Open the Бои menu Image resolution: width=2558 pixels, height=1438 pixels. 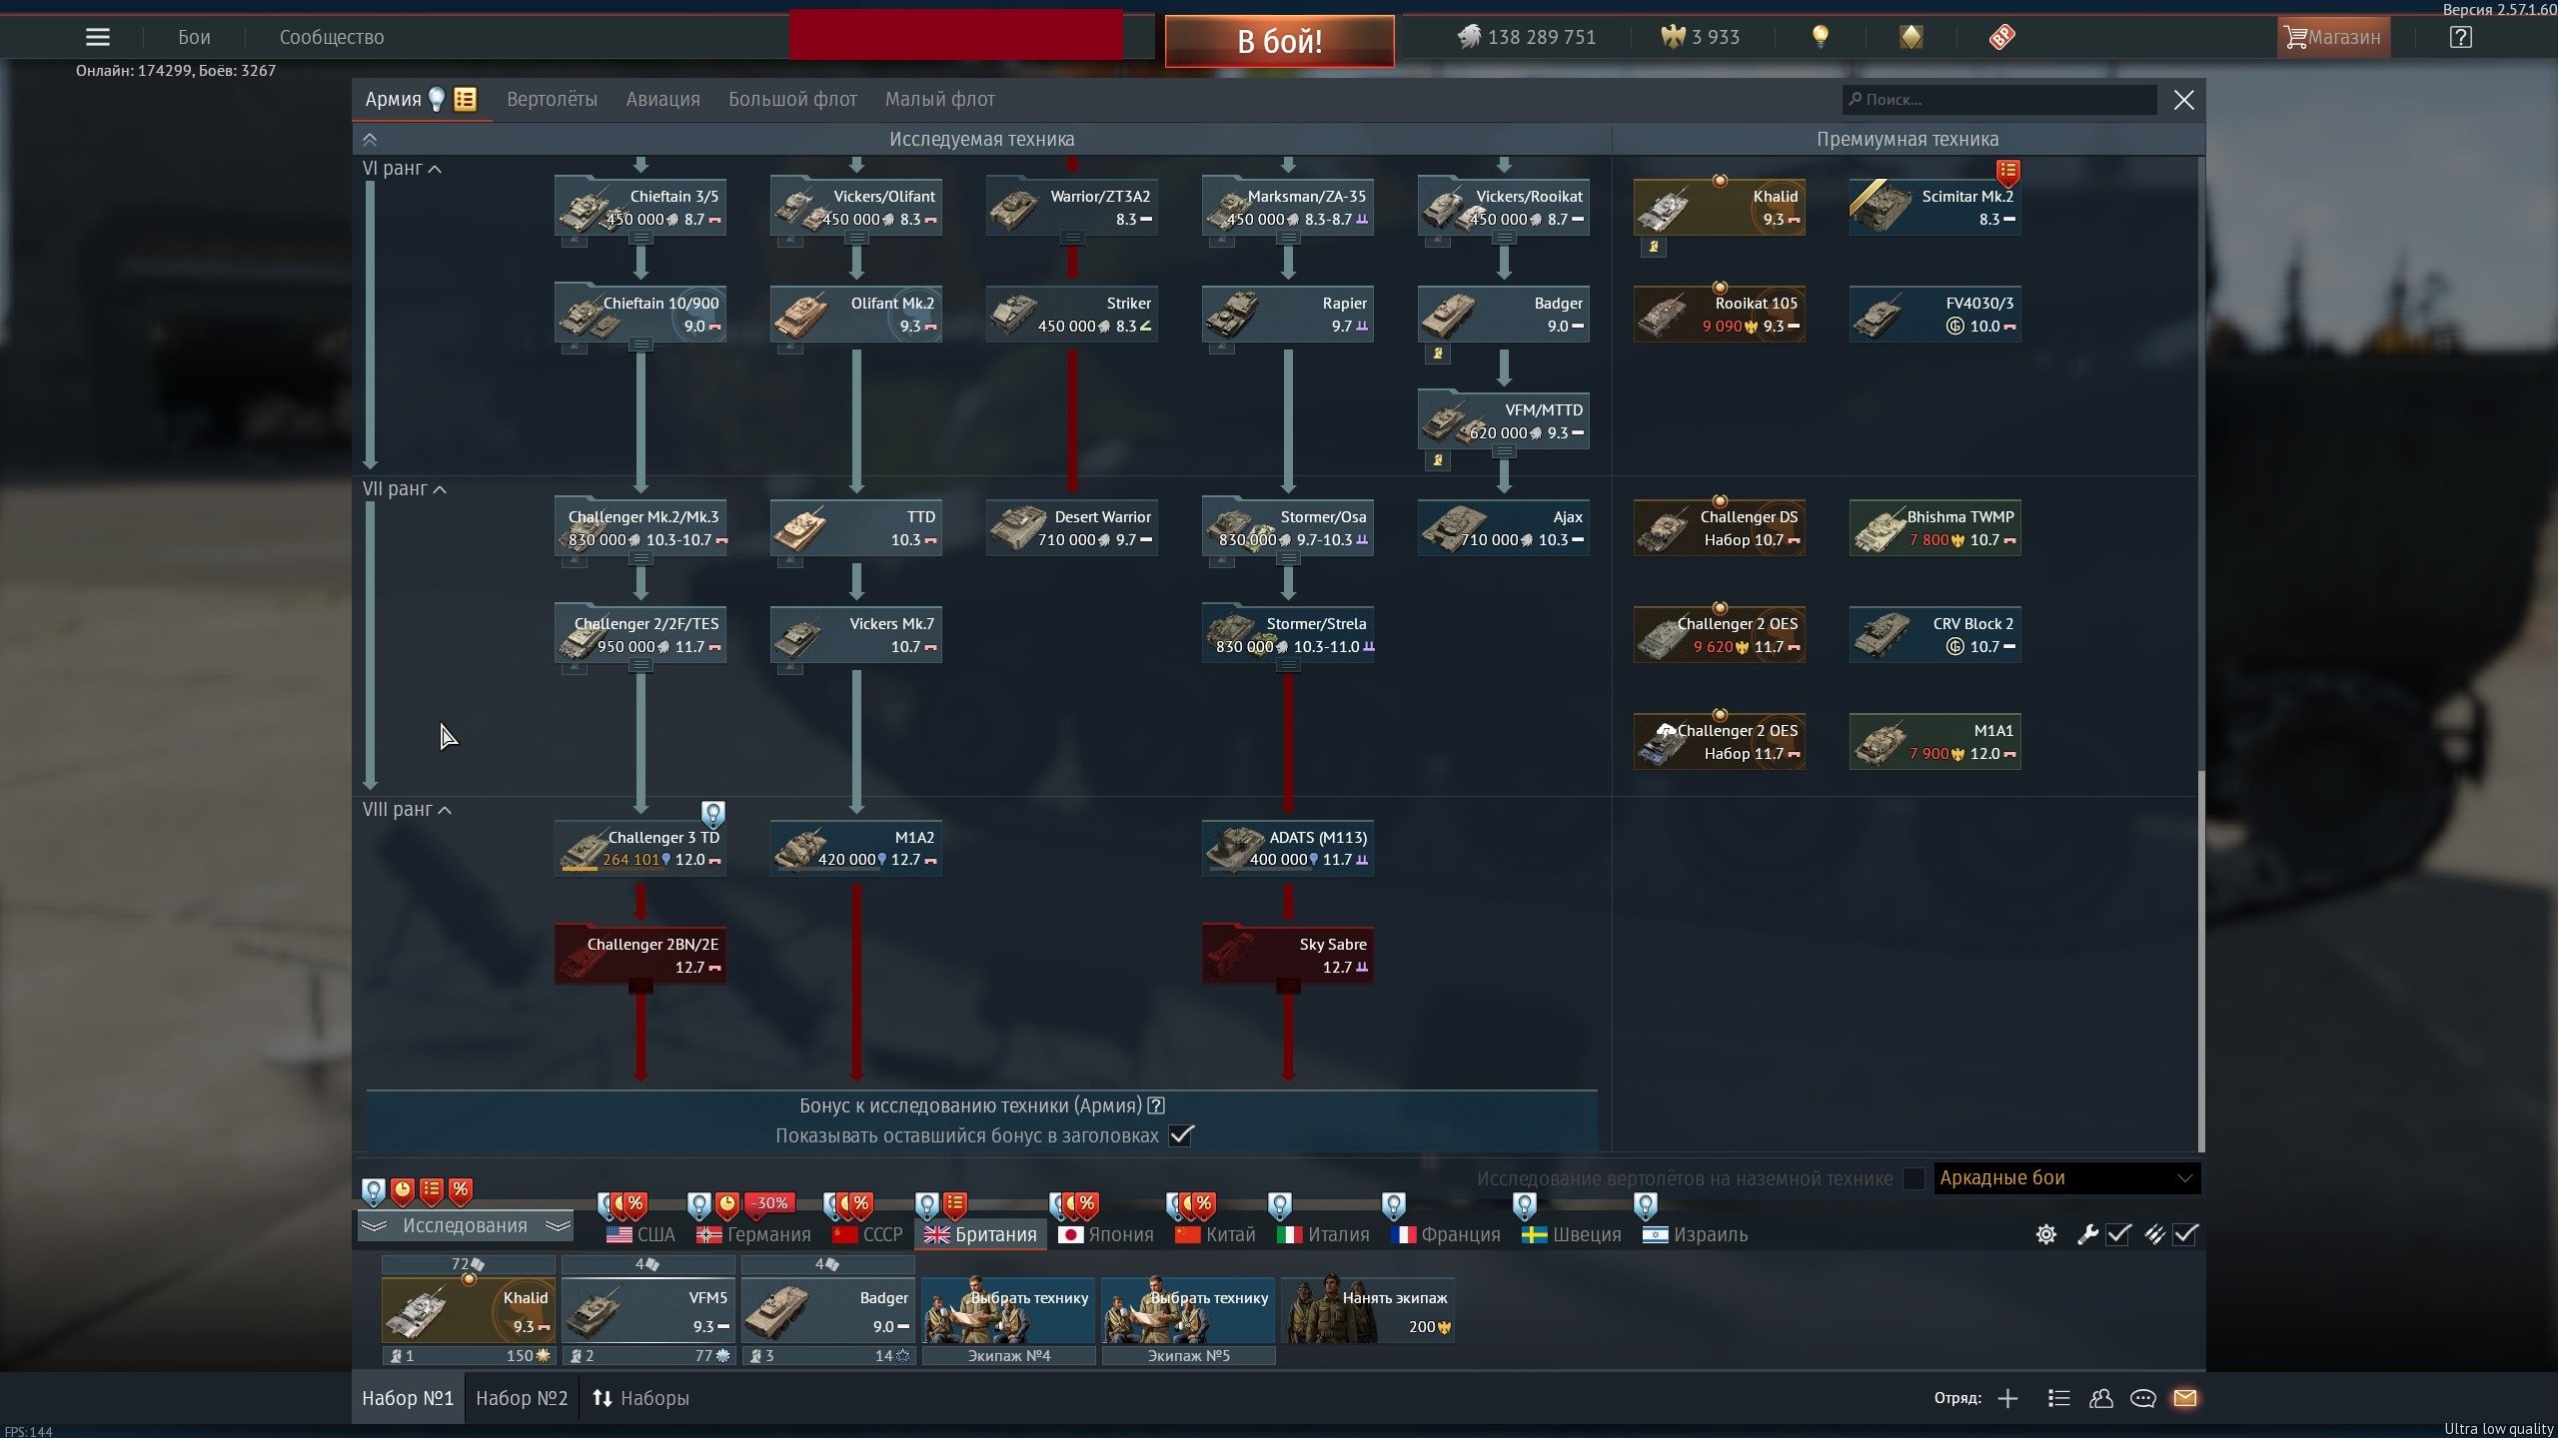pyautogui.click(x=194, y=38)
